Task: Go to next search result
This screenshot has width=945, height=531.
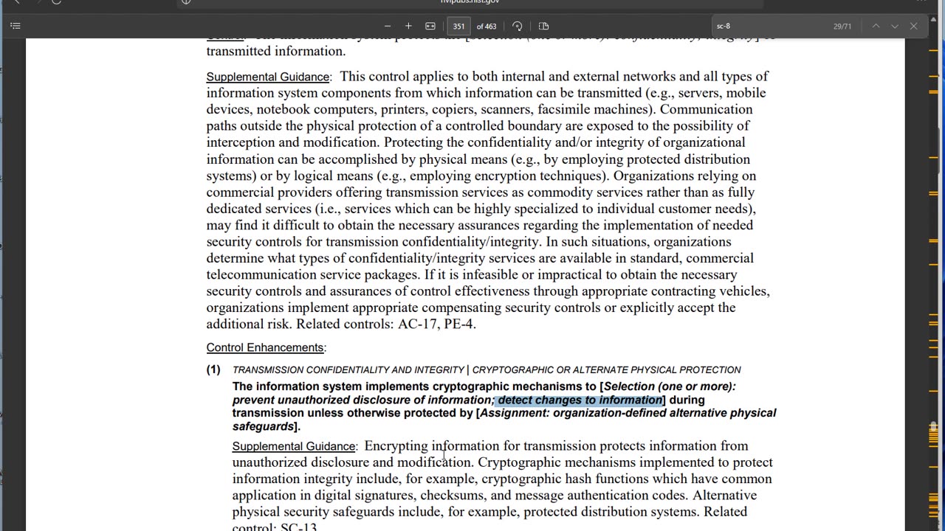Action: tap(895, 26)
